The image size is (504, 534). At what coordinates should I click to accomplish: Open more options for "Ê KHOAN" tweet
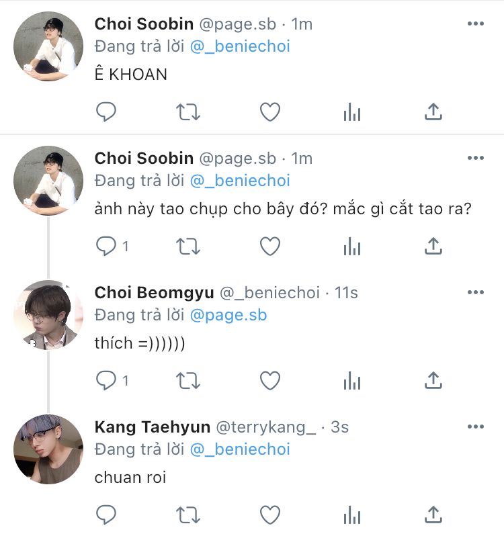pos(475,24)
